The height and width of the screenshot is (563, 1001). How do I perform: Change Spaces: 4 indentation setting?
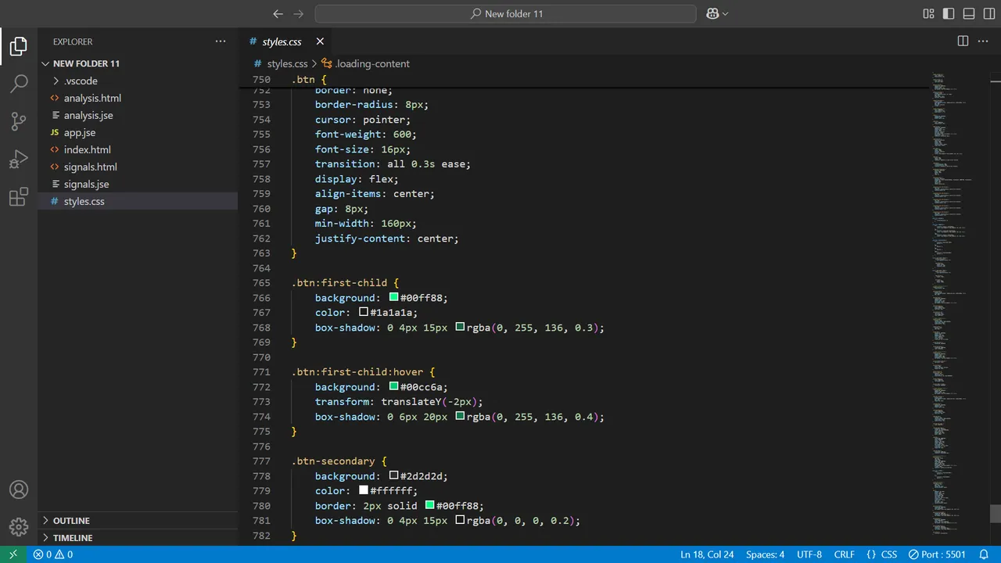click(765, 554)
